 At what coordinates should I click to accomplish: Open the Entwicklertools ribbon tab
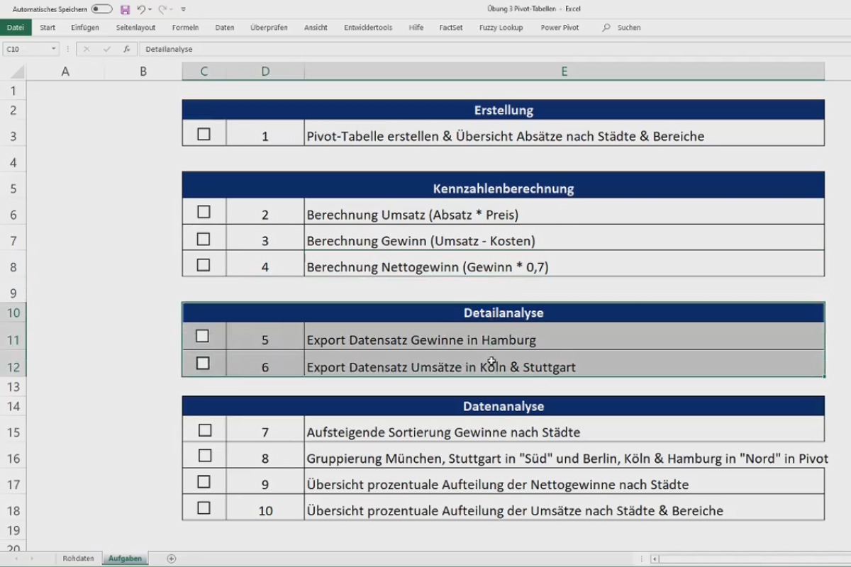pyautogui.click(x=368, y=28)
